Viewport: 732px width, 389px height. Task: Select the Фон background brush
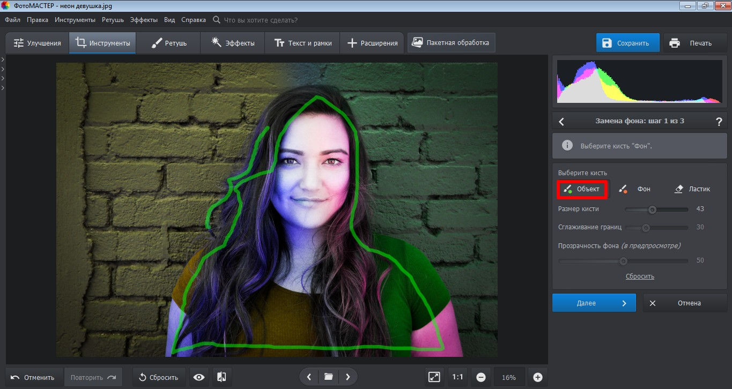click(x=634, y=189)
